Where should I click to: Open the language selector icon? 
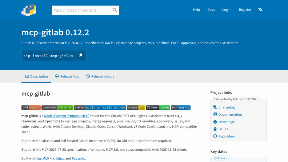click(x=260, y=10)
